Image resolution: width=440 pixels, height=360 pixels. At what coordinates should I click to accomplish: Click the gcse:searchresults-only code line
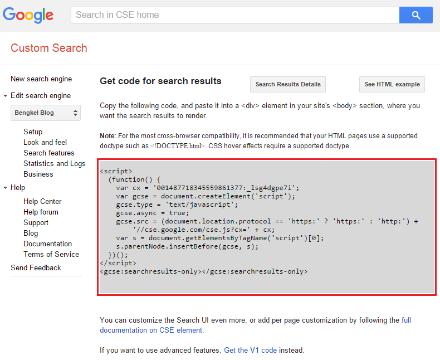pyautogui.click(x=204, y=271)
